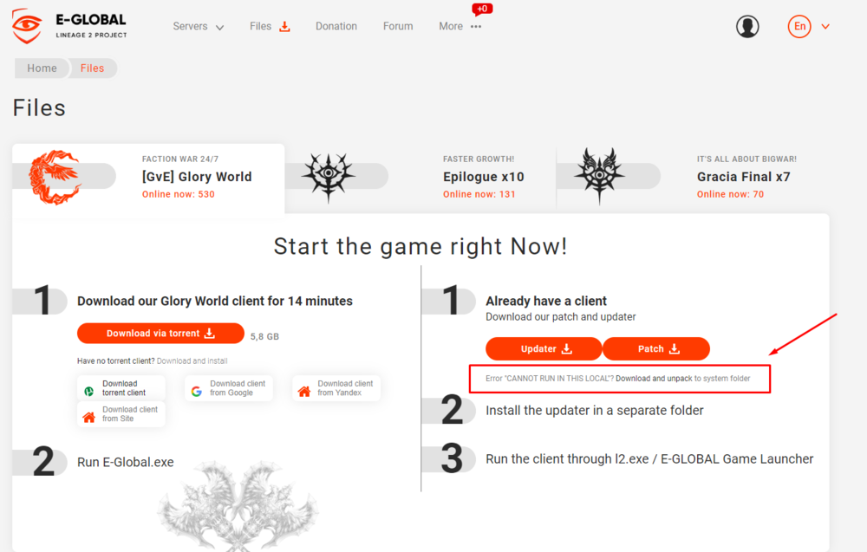
Task: Open the E-Global eye logo homepage
Action: point(27,26)
